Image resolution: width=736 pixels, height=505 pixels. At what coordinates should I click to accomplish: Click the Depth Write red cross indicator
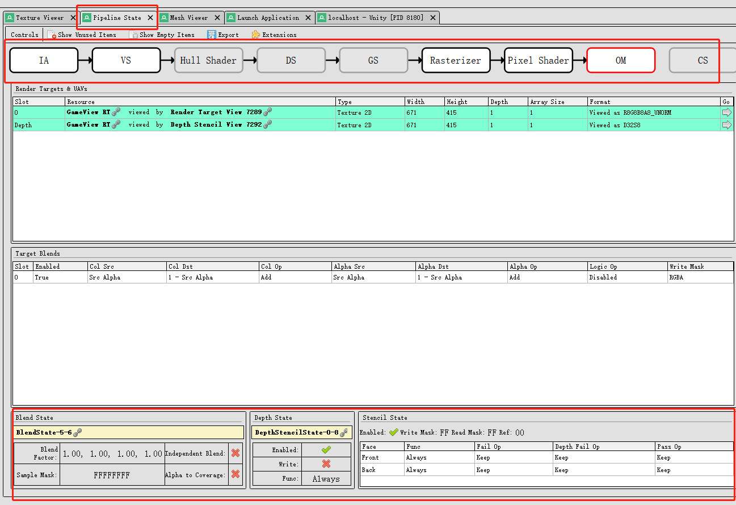[x=326, y=464]
